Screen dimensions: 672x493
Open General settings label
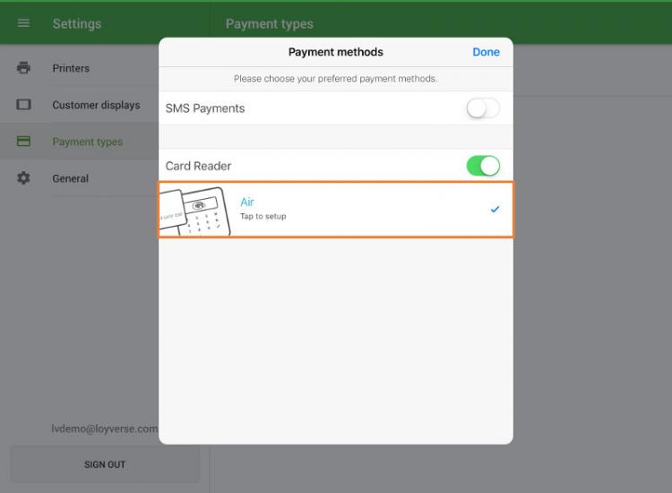(x=71, y=178)
